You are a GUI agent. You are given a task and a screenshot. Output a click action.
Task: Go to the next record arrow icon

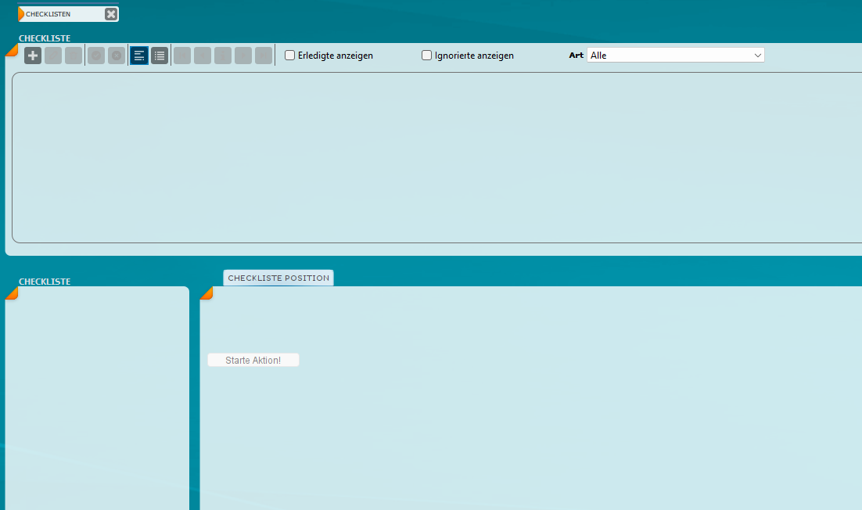pos(243,56)
